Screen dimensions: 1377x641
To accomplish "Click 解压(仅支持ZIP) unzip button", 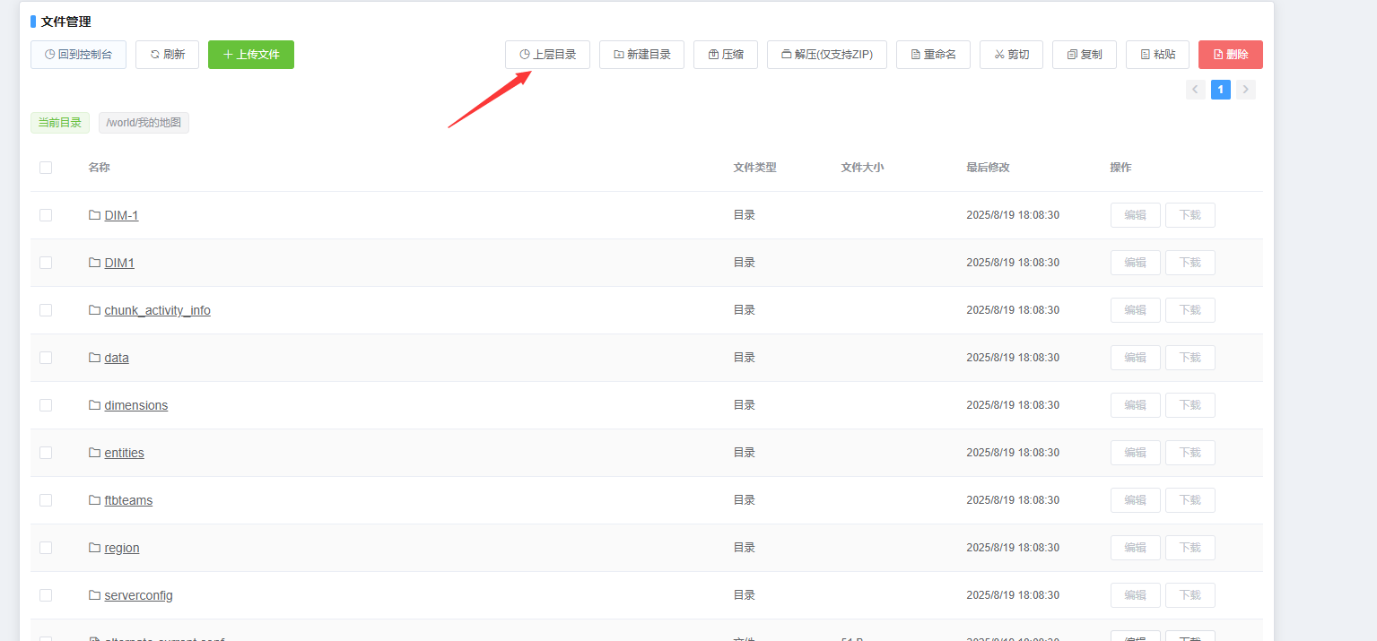I will 826,55.
